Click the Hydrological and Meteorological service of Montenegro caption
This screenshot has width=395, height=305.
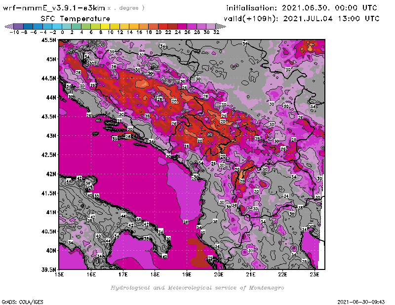[x=197, y=288]
